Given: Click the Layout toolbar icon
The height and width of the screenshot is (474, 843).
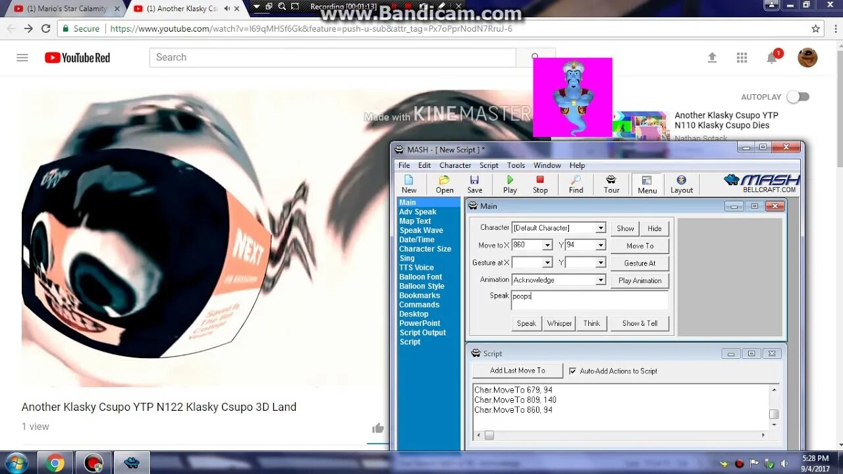Looking at the screenshot, I should 682,184.
